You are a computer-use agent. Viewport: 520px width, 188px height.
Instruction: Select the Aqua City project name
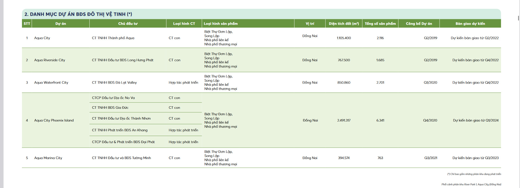coord(42,38)
